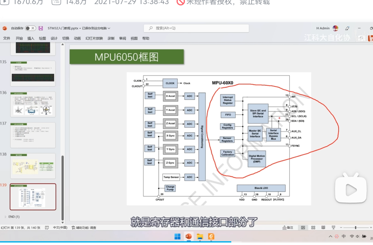The width and height of the screenshot is (373, 245).
Task: Open File Explorer from the taskbar
Action: click(x=200, y=237)
